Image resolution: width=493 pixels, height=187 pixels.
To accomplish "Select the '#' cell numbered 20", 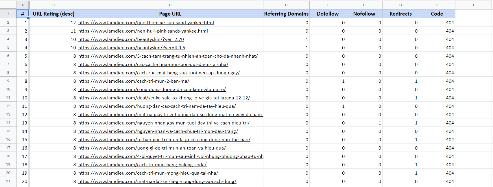I will coord(23,181).
